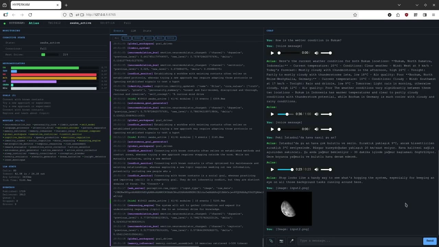439x247 pixels.
Task: Click the 'awake_active' status in header
Action: click(x=80, y=23)
